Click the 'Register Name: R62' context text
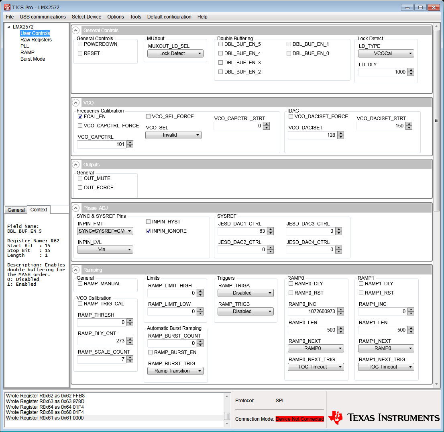Image resolution: width=444 pixels, height=432 pixels. click(33, 241)
